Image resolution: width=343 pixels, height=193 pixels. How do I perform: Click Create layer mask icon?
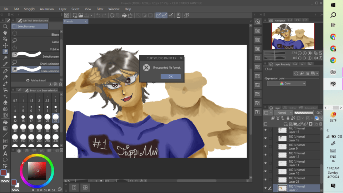[x=310, y=124]
